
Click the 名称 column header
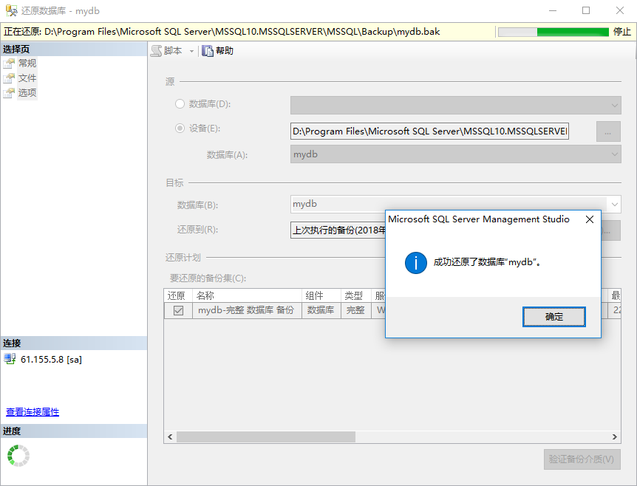click(247, 295)
